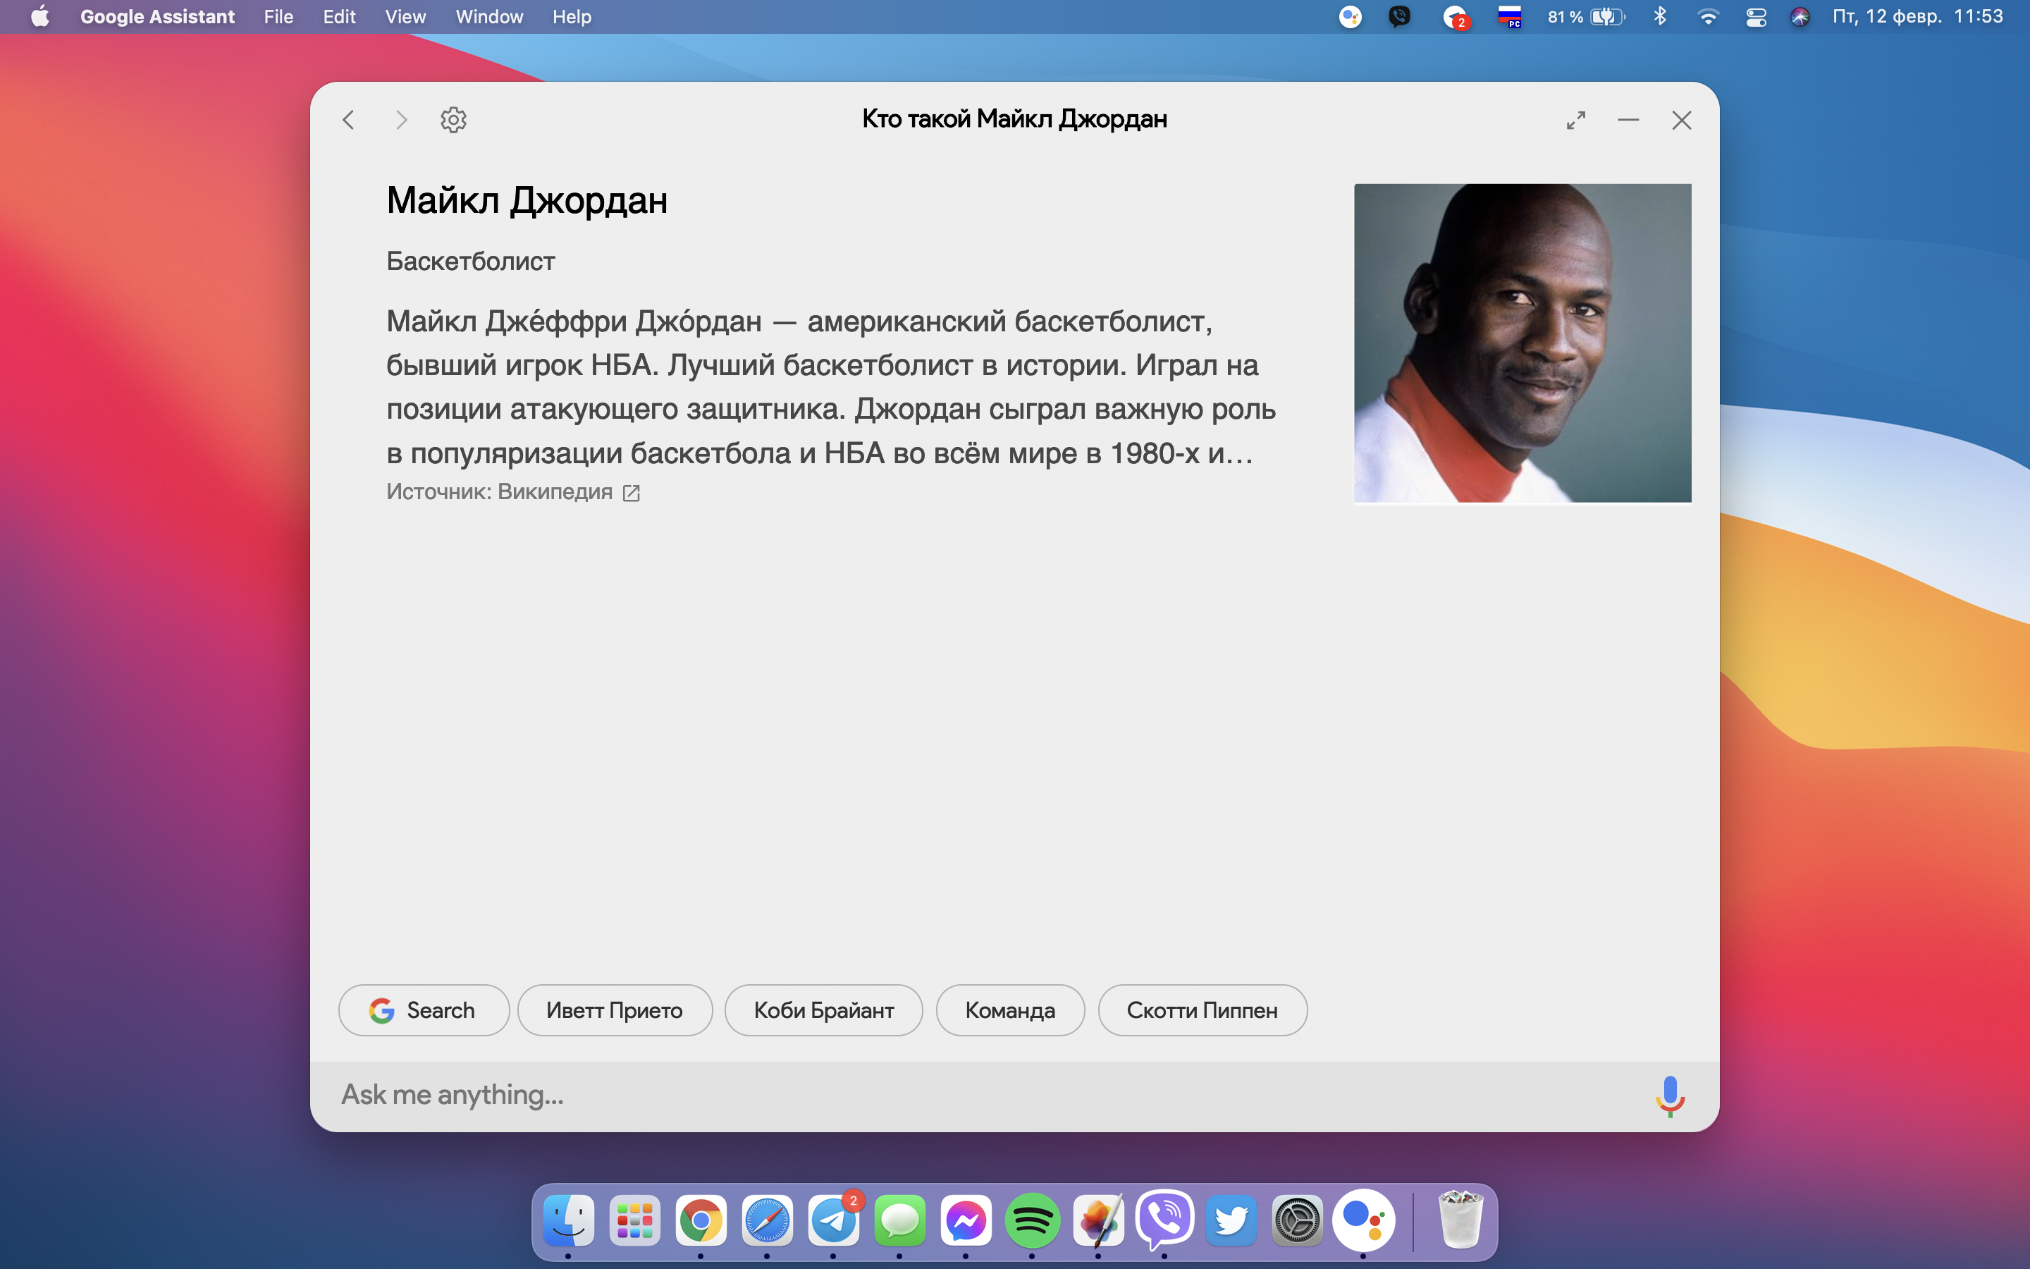Image resolution: width=2030 pixels, height=1269 pixels.
Task: Open the View menu
Action: point(405,17)
